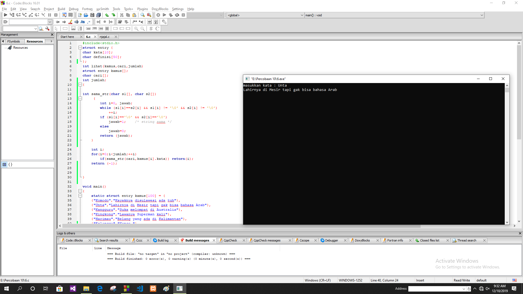Open the Build menu
Viewport: 523px width, 294px height.
61,9
